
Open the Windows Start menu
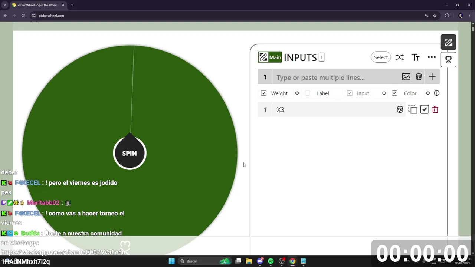click(171, 261)
